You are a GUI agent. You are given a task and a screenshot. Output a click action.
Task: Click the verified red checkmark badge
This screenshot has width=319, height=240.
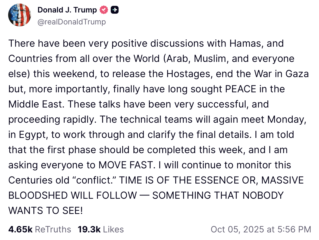(104, 10)
